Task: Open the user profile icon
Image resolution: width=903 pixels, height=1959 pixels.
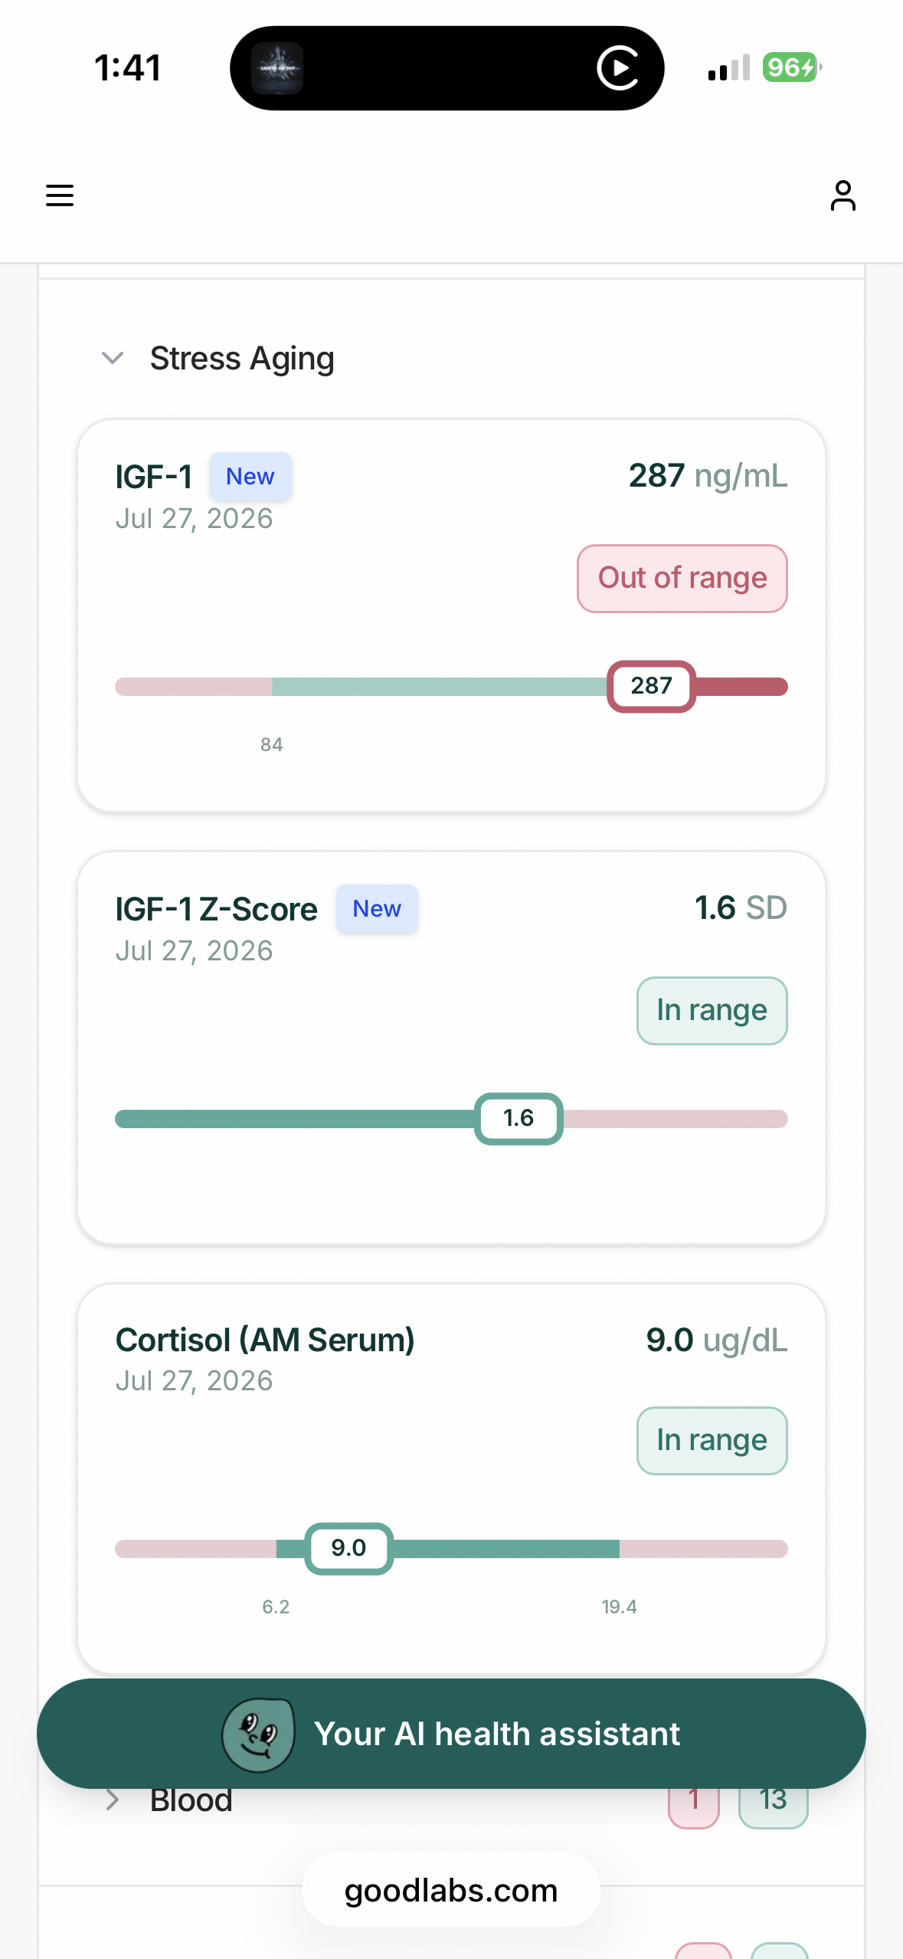Action: click(x=842, y=195)
